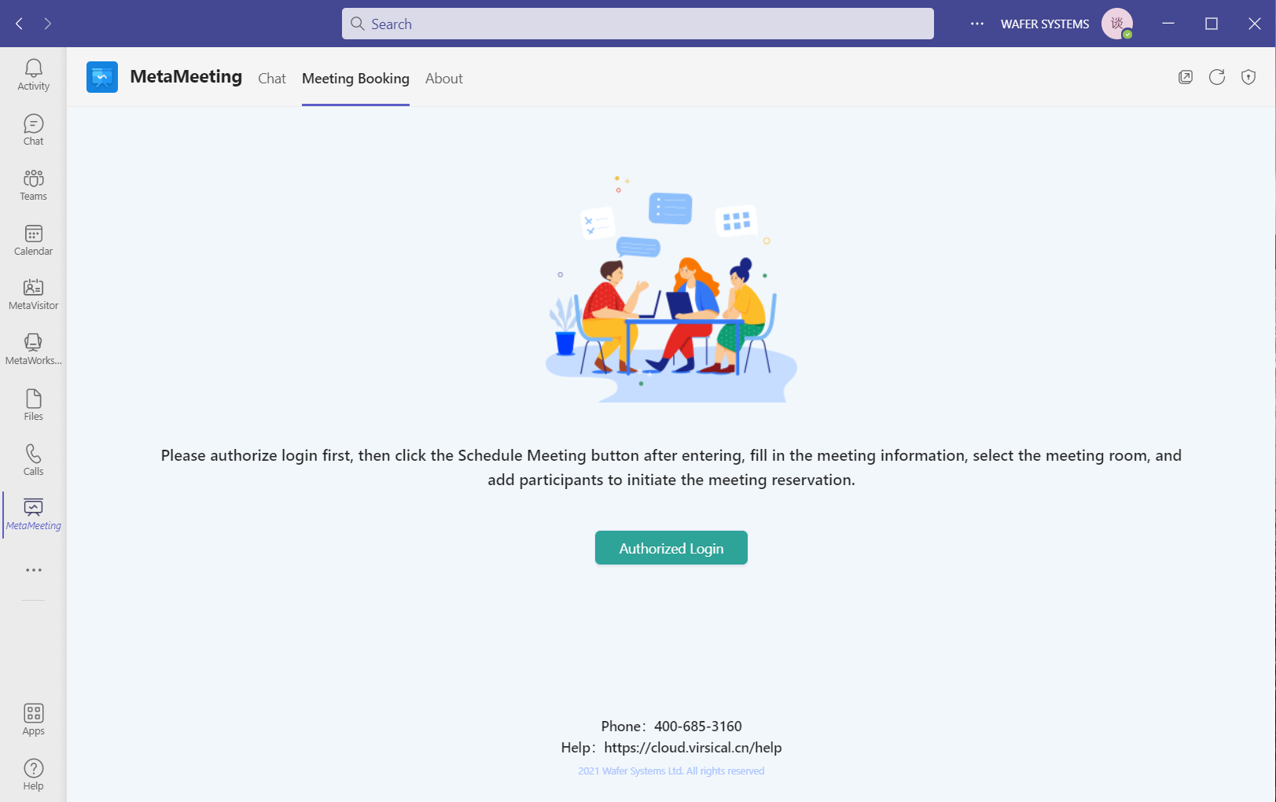The height and width of the screenshot is (802, 1276).
Task: Click the Wafer Systems copyright text
Action: pyautogui.click(x=671, y=771)
